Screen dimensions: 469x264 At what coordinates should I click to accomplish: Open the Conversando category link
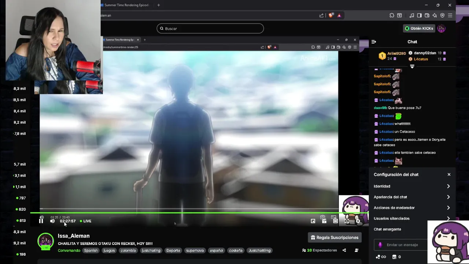(x=69, y=250)
